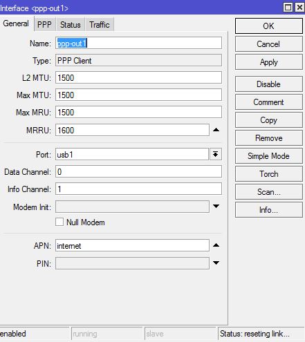
Task: Switch the dialog to Simple Mode
Action: click(x=269, y=156)
